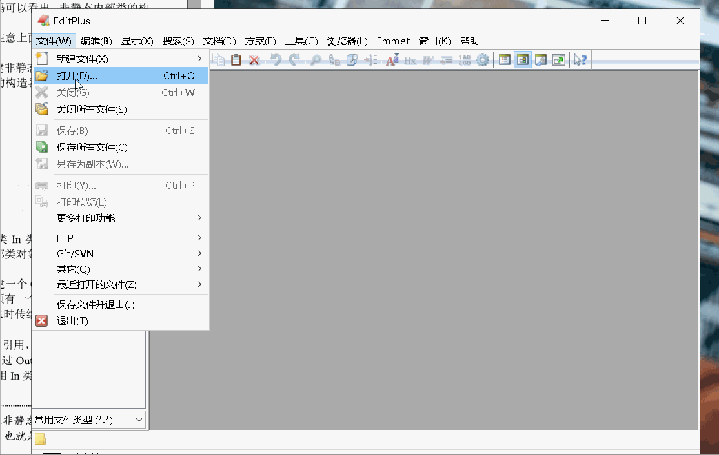Click the Replace A-to-B icon
Viewport: 719px width, 455px height.
334,60
